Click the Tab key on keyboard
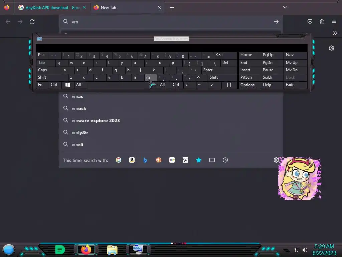The image size is (342, 257). click(x=45, y=63)
